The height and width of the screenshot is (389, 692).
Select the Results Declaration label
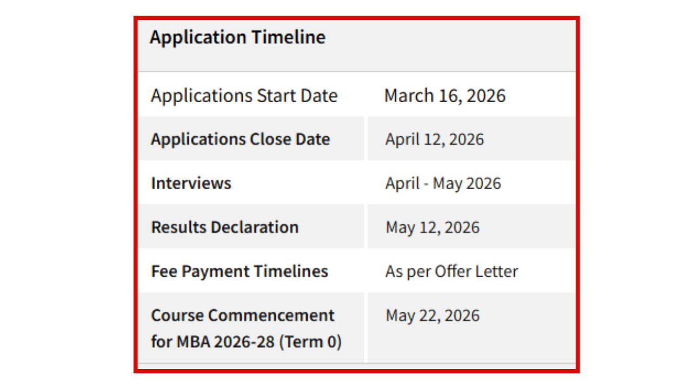point(224,227)
